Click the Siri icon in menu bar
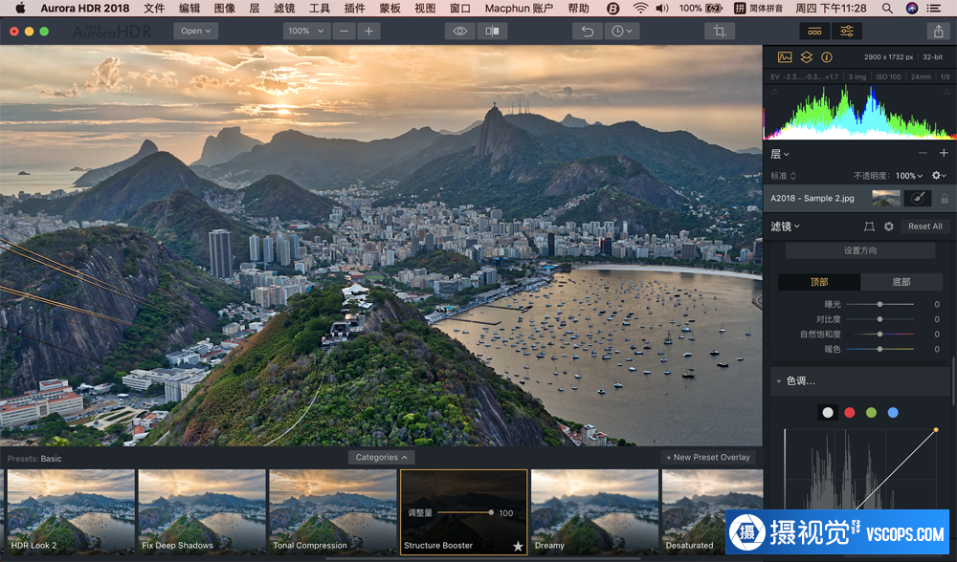The width and height of the screenshot is (957, 562). coord(912,8)
